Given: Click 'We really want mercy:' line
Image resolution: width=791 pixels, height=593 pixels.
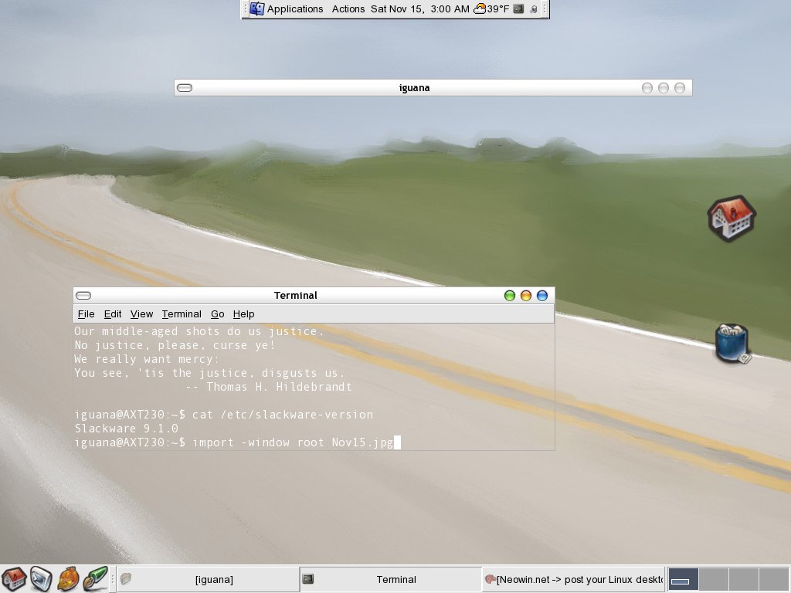Looking at the screenshot, I should [x=147, y=359].
